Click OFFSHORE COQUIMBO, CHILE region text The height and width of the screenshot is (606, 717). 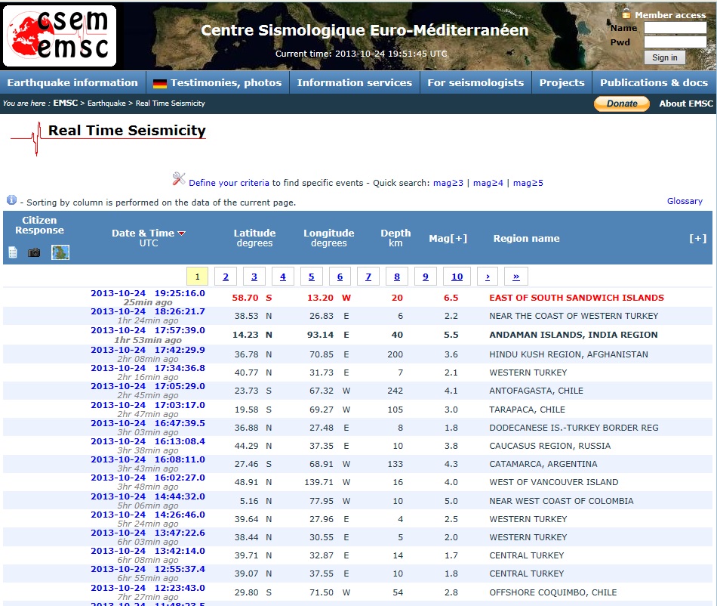coord(552,592)
